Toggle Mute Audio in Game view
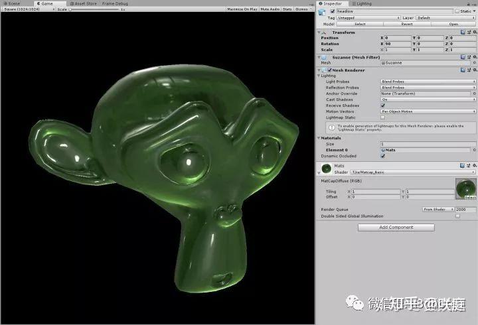This screenshot has height=325, width=478. click(x=270, y=9)
